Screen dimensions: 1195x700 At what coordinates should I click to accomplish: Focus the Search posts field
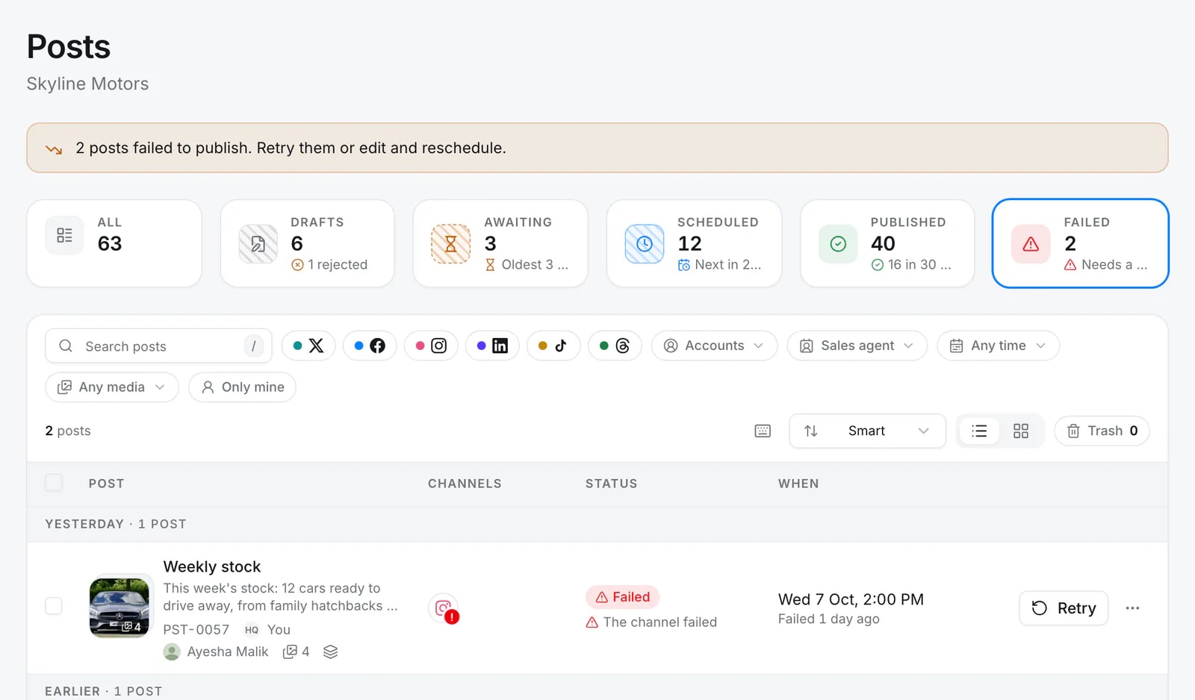[158, 346]
